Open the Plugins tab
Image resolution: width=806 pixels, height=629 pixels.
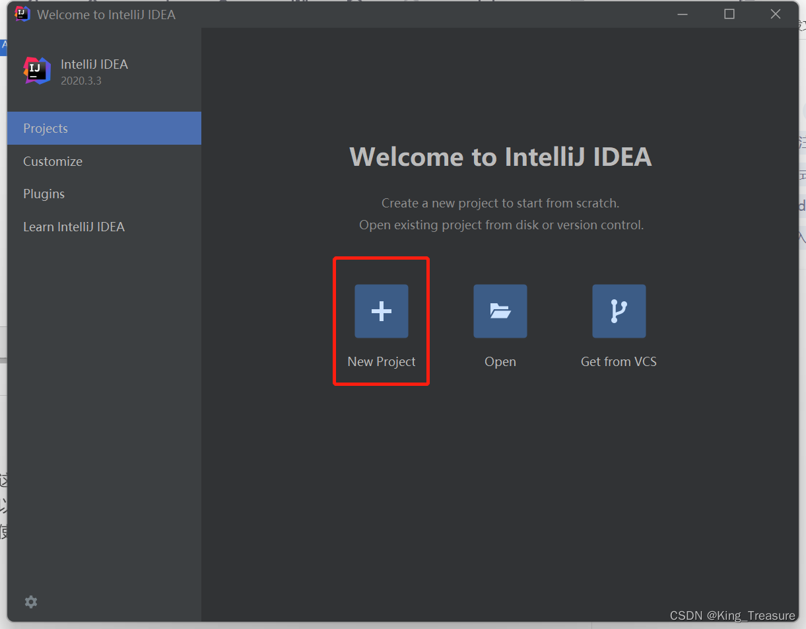click(104, 194)
